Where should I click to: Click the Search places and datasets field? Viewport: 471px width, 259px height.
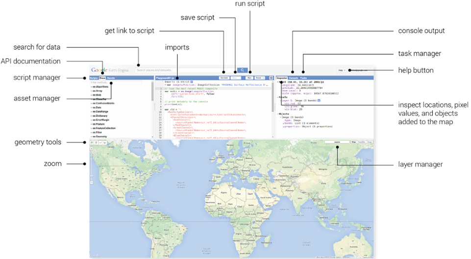186,70
